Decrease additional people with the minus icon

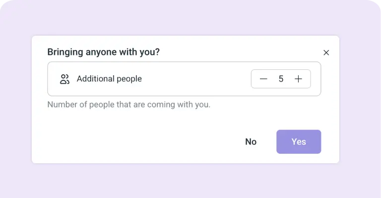click(263, 79)
